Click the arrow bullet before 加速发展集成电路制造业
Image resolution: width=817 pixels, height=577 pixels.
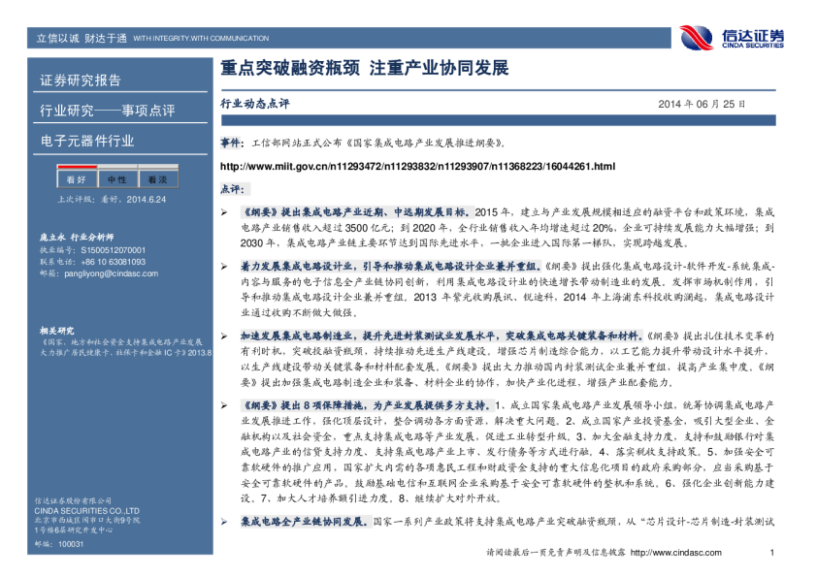[224, 334]
